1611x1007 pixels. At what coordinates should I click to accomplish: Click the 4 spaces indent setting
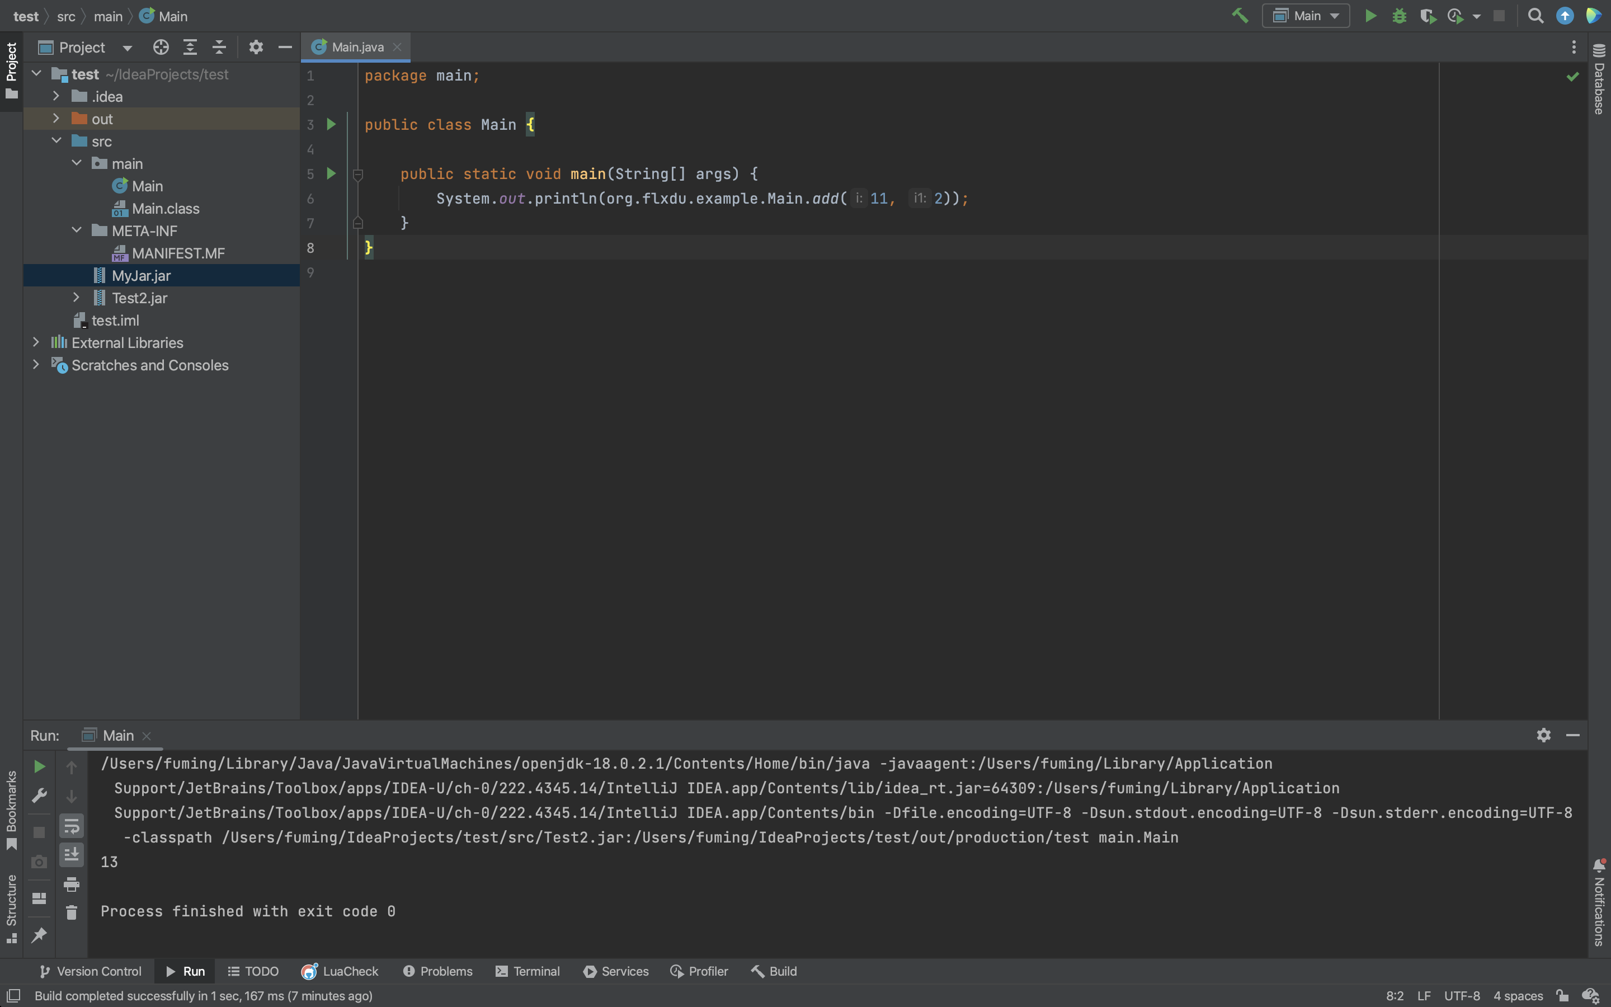pyautogui.click(x=1518, y=996)
